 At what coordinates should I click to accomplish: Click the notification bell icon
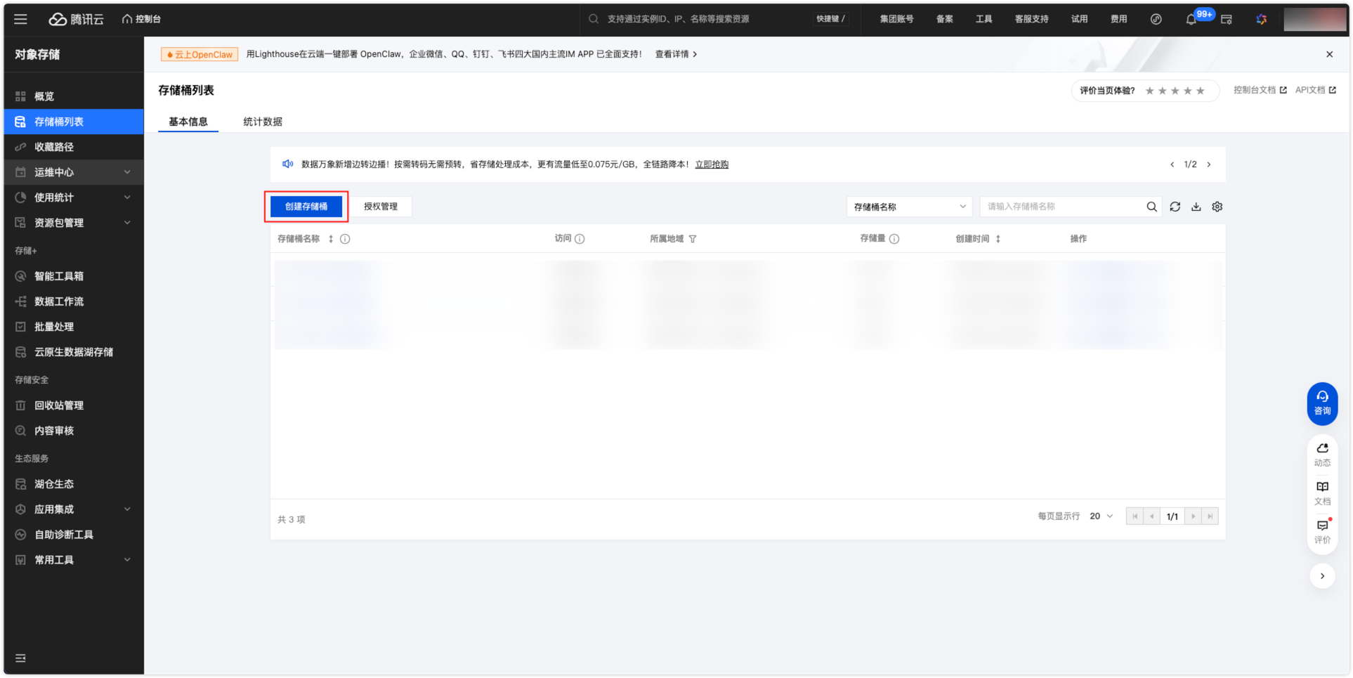coord(1191,20)
